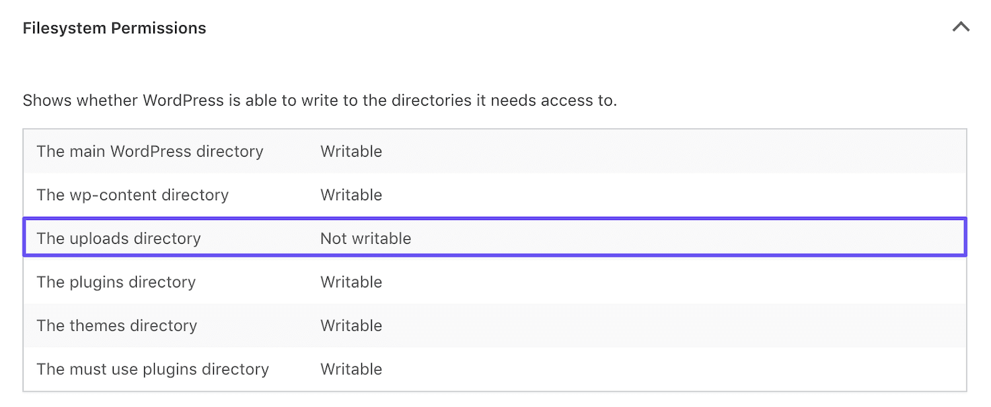The image size is (991, 407).
Task: Click the permissions table area
Action: tap(494, 260)
